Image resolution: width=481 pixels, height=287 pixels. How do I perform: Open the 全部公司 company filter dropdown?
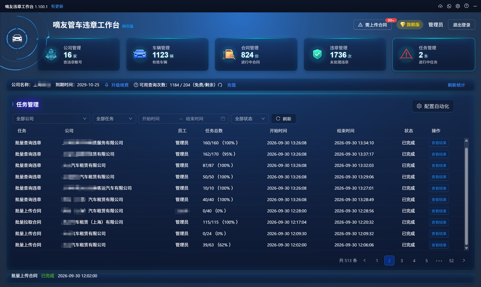click(51, 118)
